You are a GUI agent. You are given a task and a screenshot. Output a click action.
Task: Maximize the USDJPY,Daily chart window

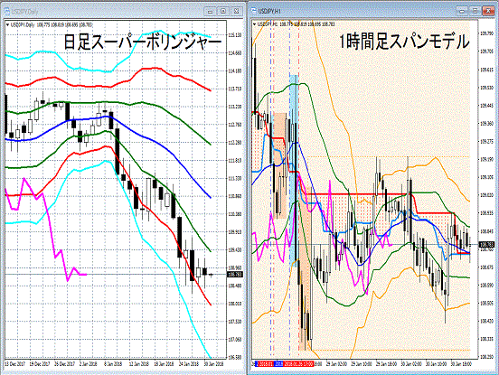pos(223,12)
